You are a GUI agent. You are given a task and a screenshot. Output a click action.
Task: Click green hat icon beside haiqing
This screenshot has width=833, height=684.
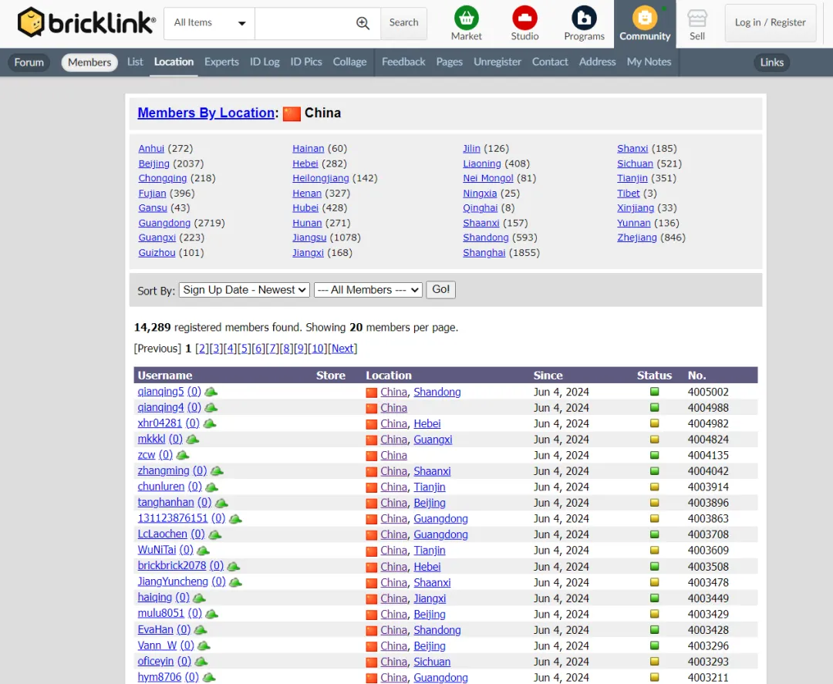(199, 598)
